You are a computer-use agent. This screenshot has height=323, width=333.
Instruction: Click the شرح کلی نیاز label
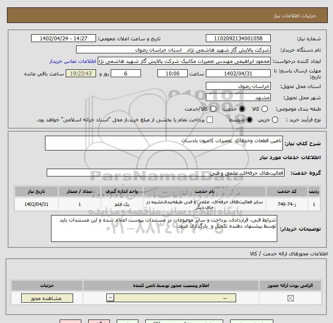303,144
